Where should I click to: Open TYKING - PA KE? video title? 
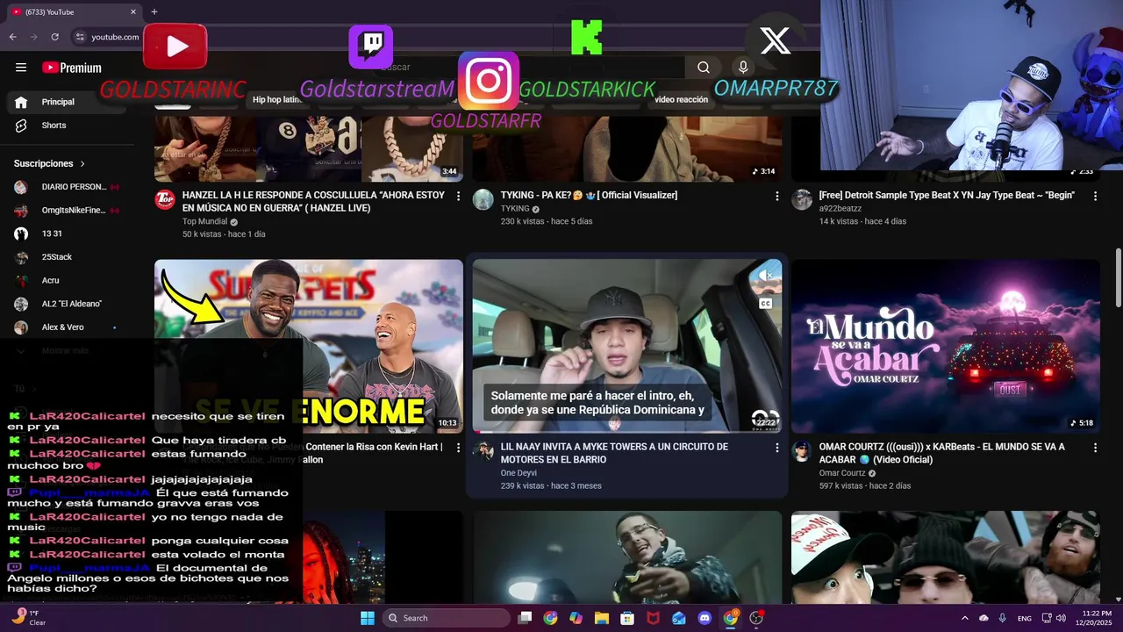tap(589, 196)
